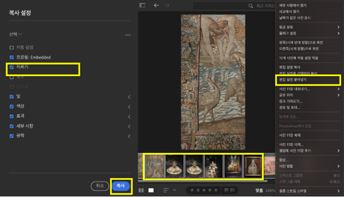Uncheck the 광학 checkbox
The height and width of the screenshot is (197, 344).
11,136
